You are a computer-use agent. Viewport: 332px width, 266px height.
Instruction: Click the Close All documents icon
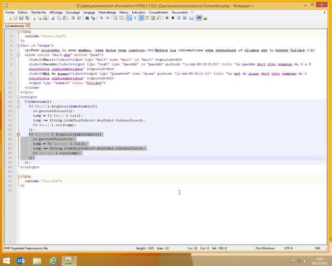point(39,18)
